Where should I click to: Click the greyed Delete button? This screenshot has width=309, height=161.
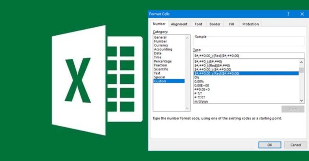tap(293, 109)
